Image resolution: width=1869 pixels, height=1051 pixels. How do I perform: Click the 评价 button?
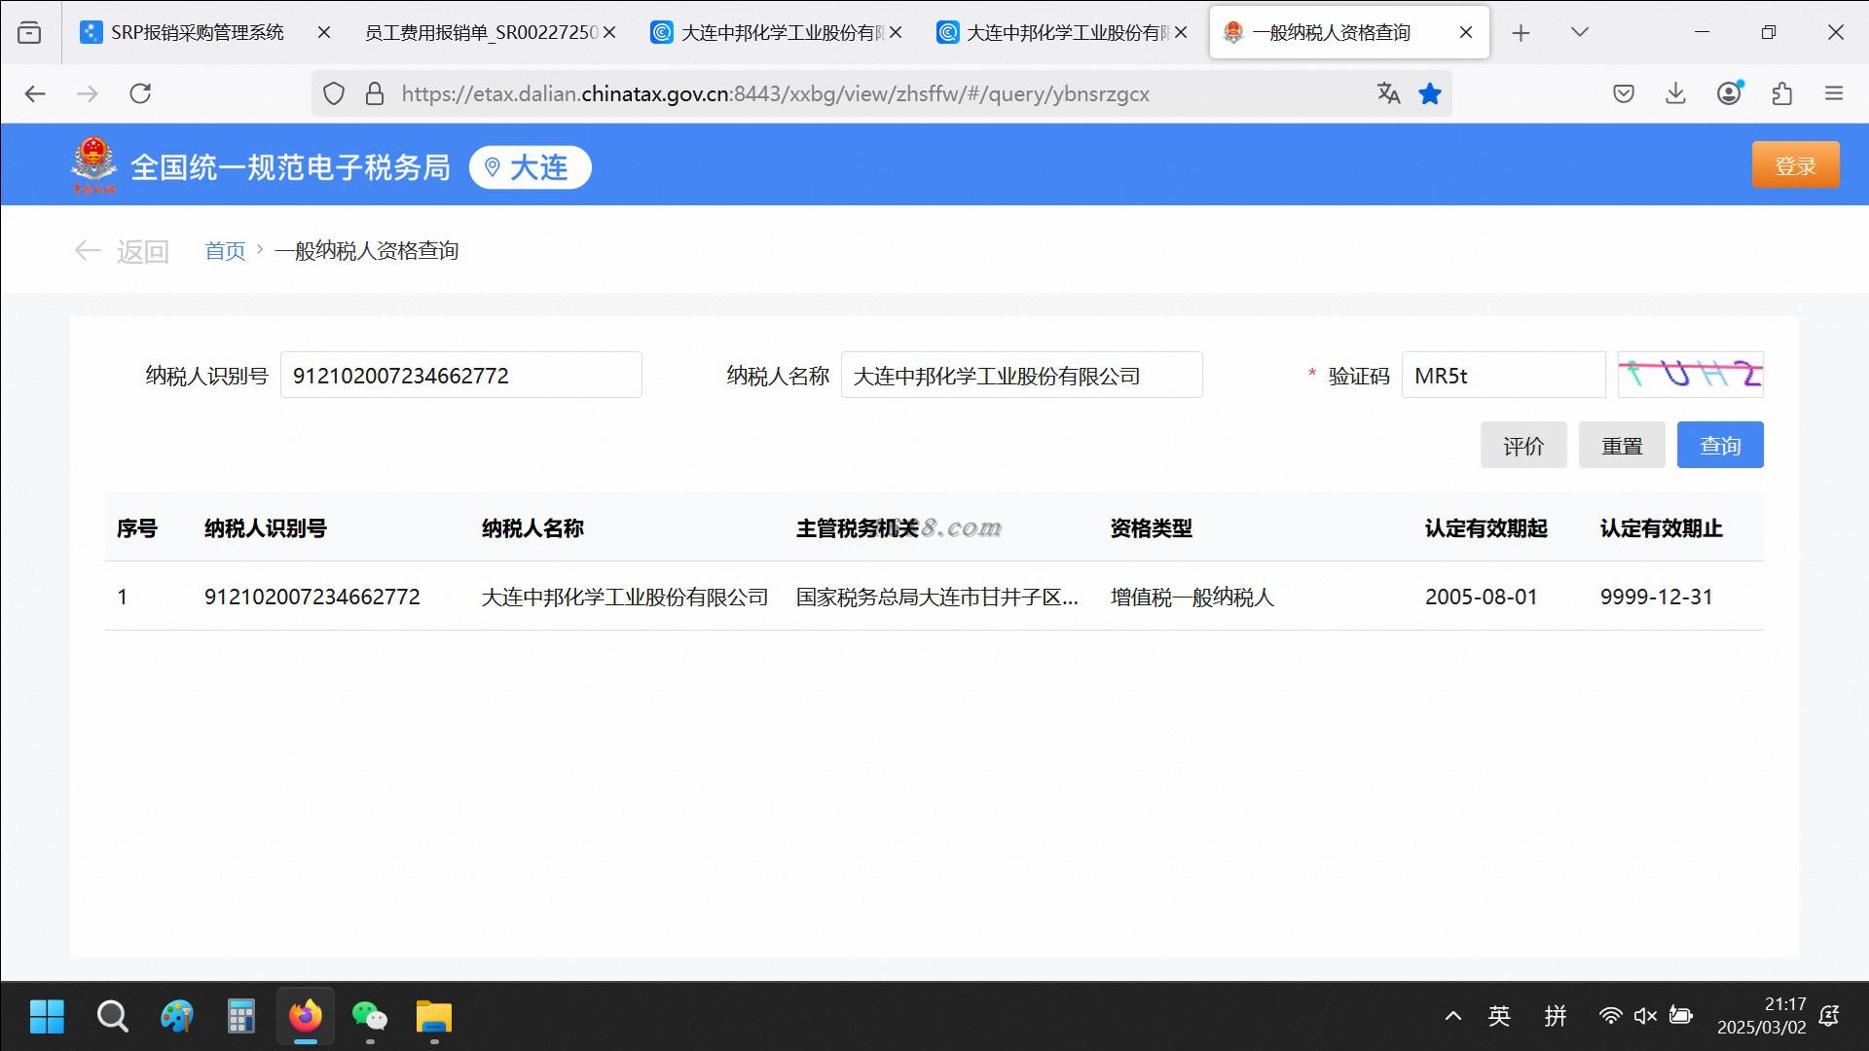tap(1523, 446)
